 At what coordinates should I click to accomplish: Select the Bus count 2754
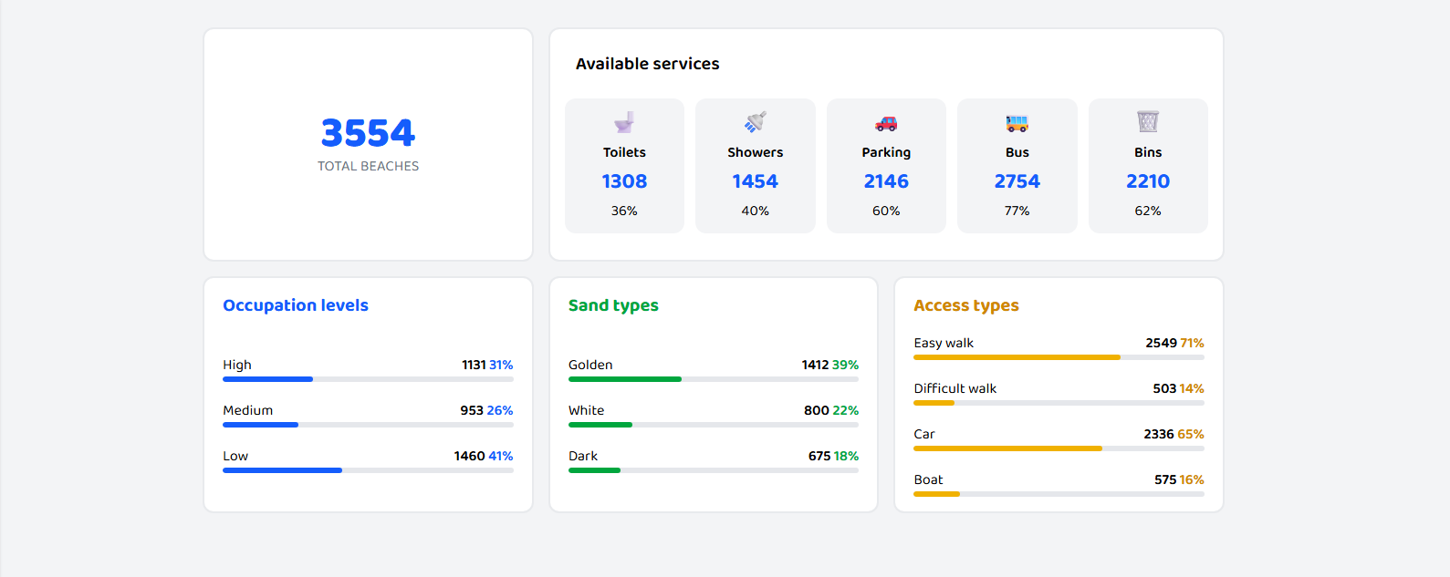pos(1017,181)
